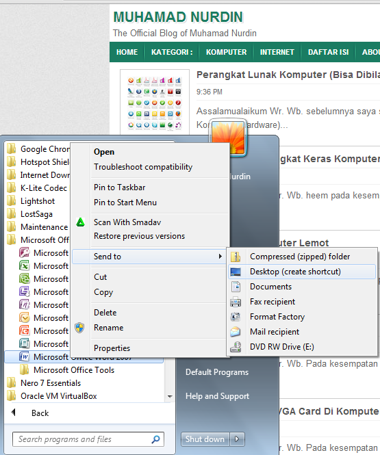Click the Microsoft Excel icon in program list
The height and width of the screenshot is (455, 380).
click(24, 265)
